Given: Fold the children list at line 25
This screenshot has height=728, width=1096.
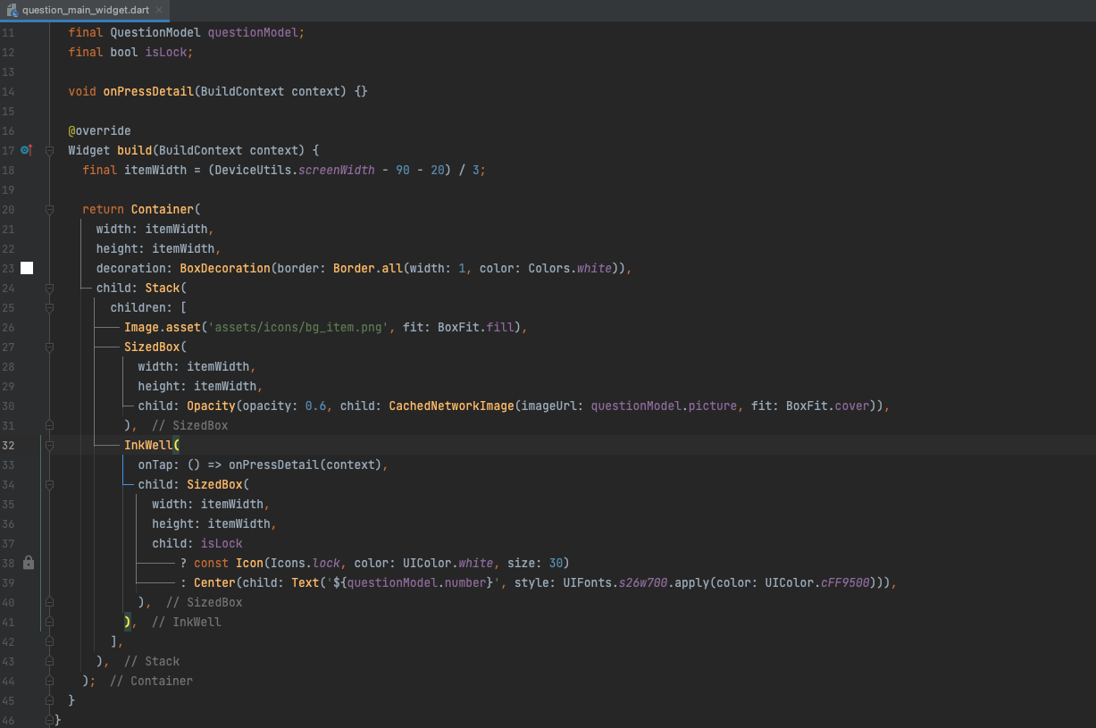Looking at the screenshot, I should click(x=50, y=307).
